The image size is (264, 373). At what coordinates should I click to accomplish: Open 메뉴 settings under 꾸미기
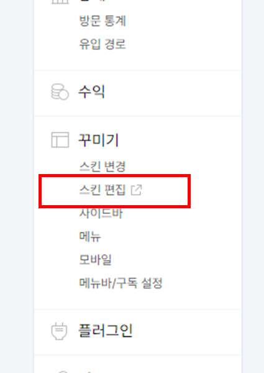tap(90, 236)
